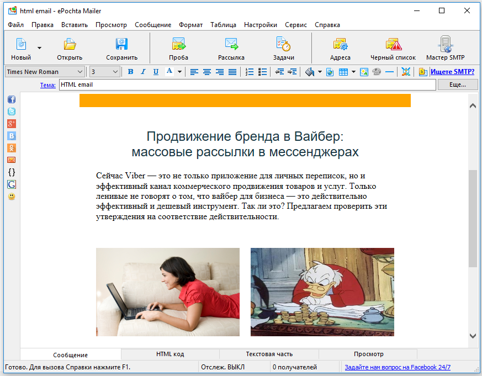Launch Мастер SMTP wizard icon
482x376 pixels.
pos(445,45)
